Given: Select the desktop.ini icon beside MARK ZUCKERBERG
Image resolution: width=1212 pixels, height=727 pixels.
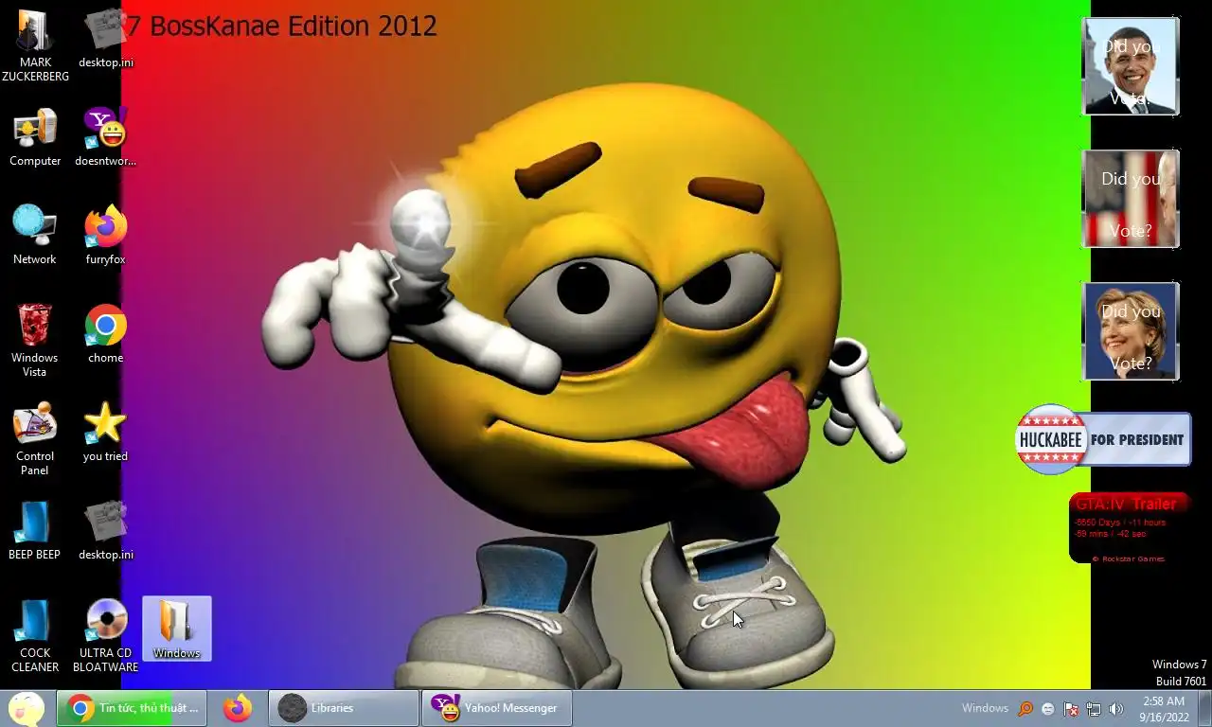Looking at the screenshot, I should 106,40.
